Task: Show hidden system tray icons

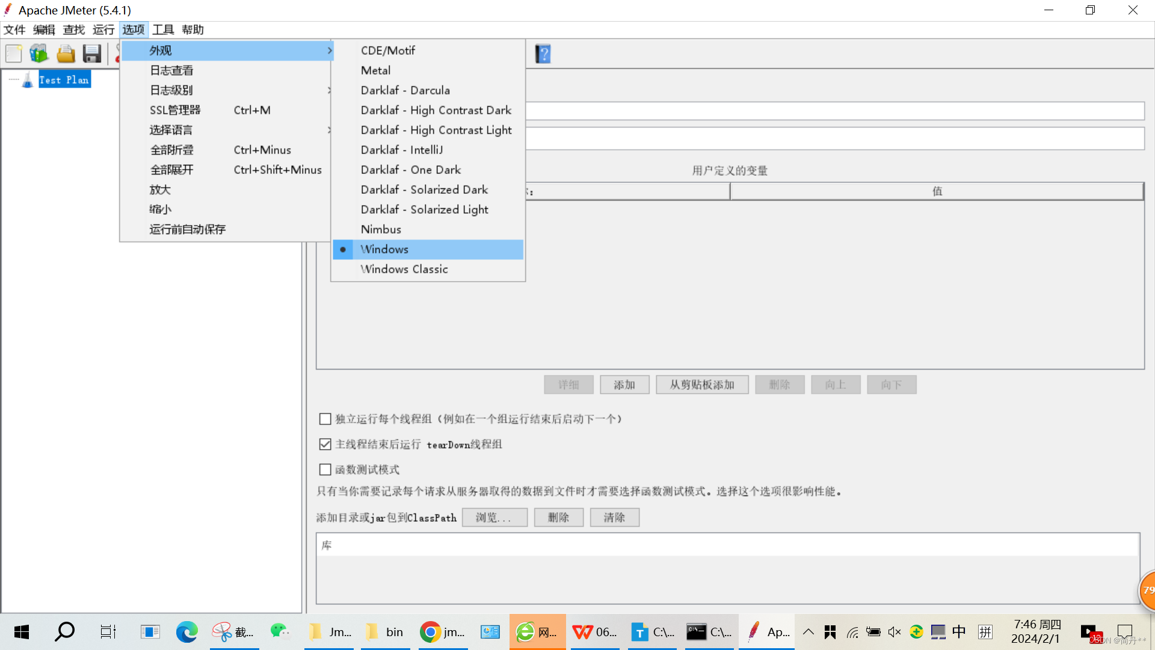Action: (x=808, y=632)
